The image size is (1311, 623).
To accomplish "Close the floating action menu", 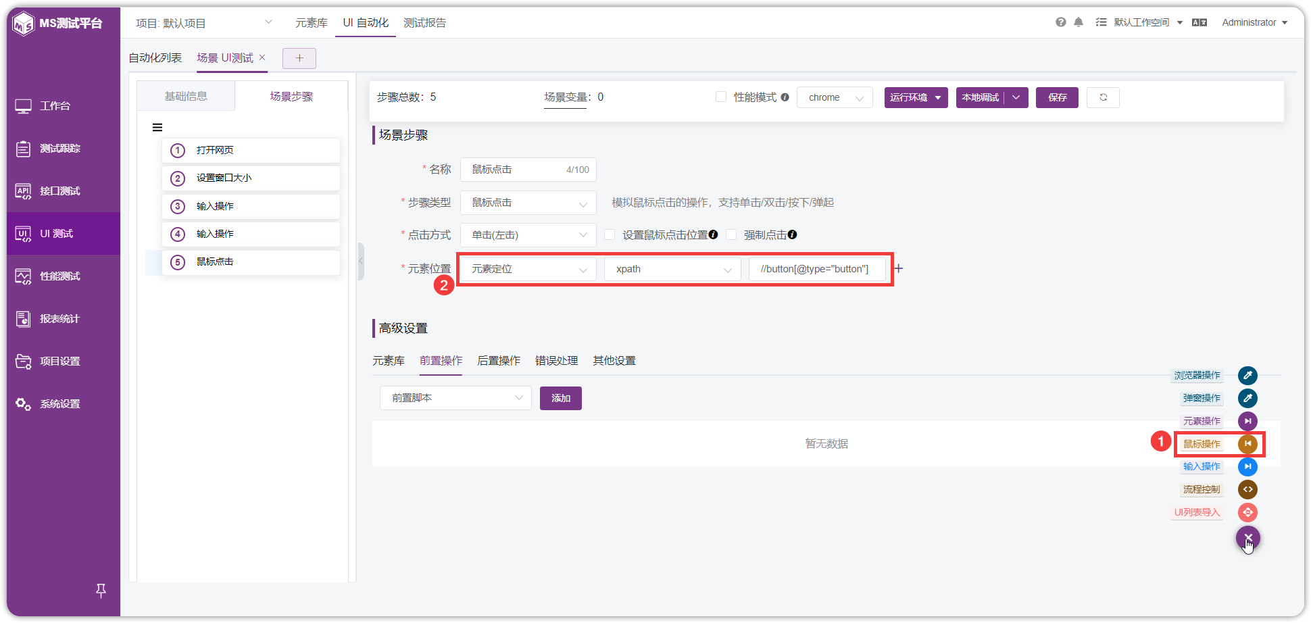I will point(1248,538).
